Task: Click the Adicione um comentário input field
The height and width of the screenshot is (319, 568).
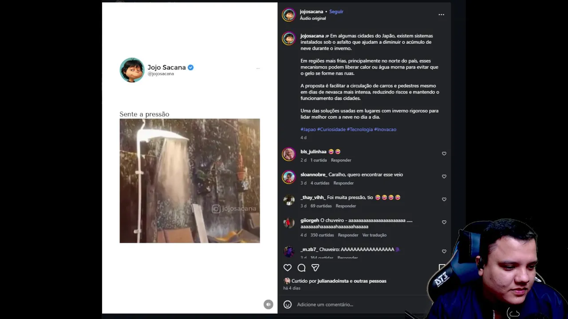Action: (355, 304)
